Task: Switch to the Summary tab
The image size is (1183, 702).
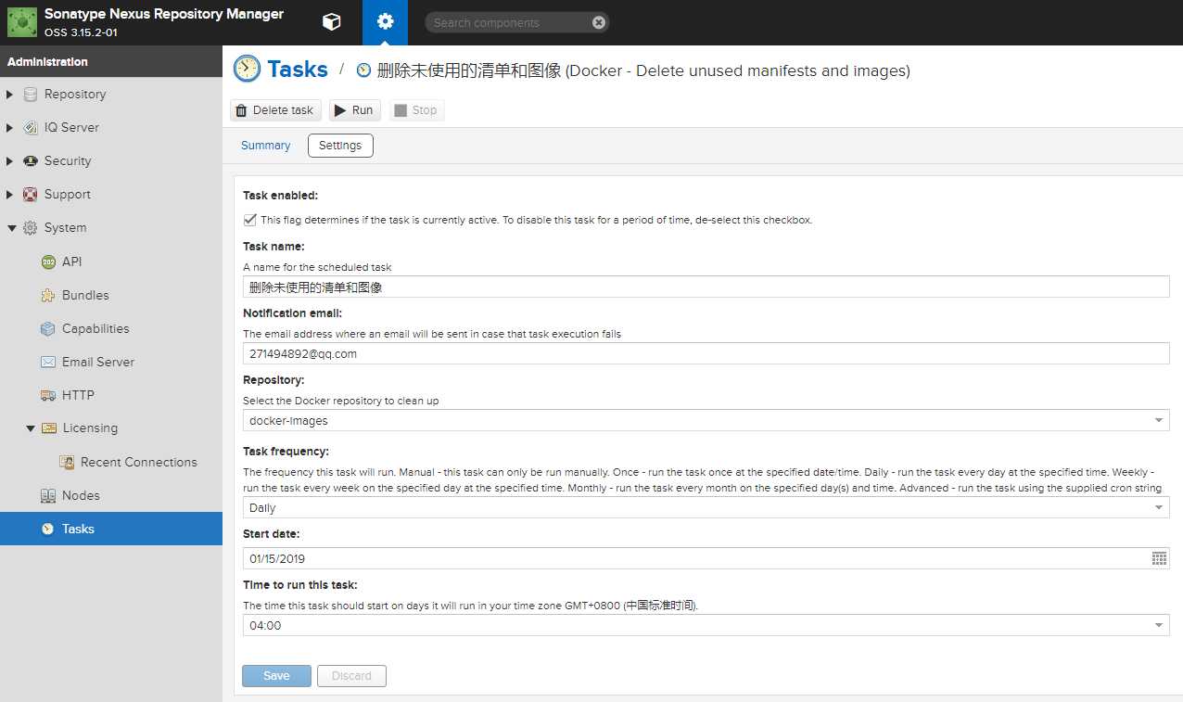Action: 265,146
